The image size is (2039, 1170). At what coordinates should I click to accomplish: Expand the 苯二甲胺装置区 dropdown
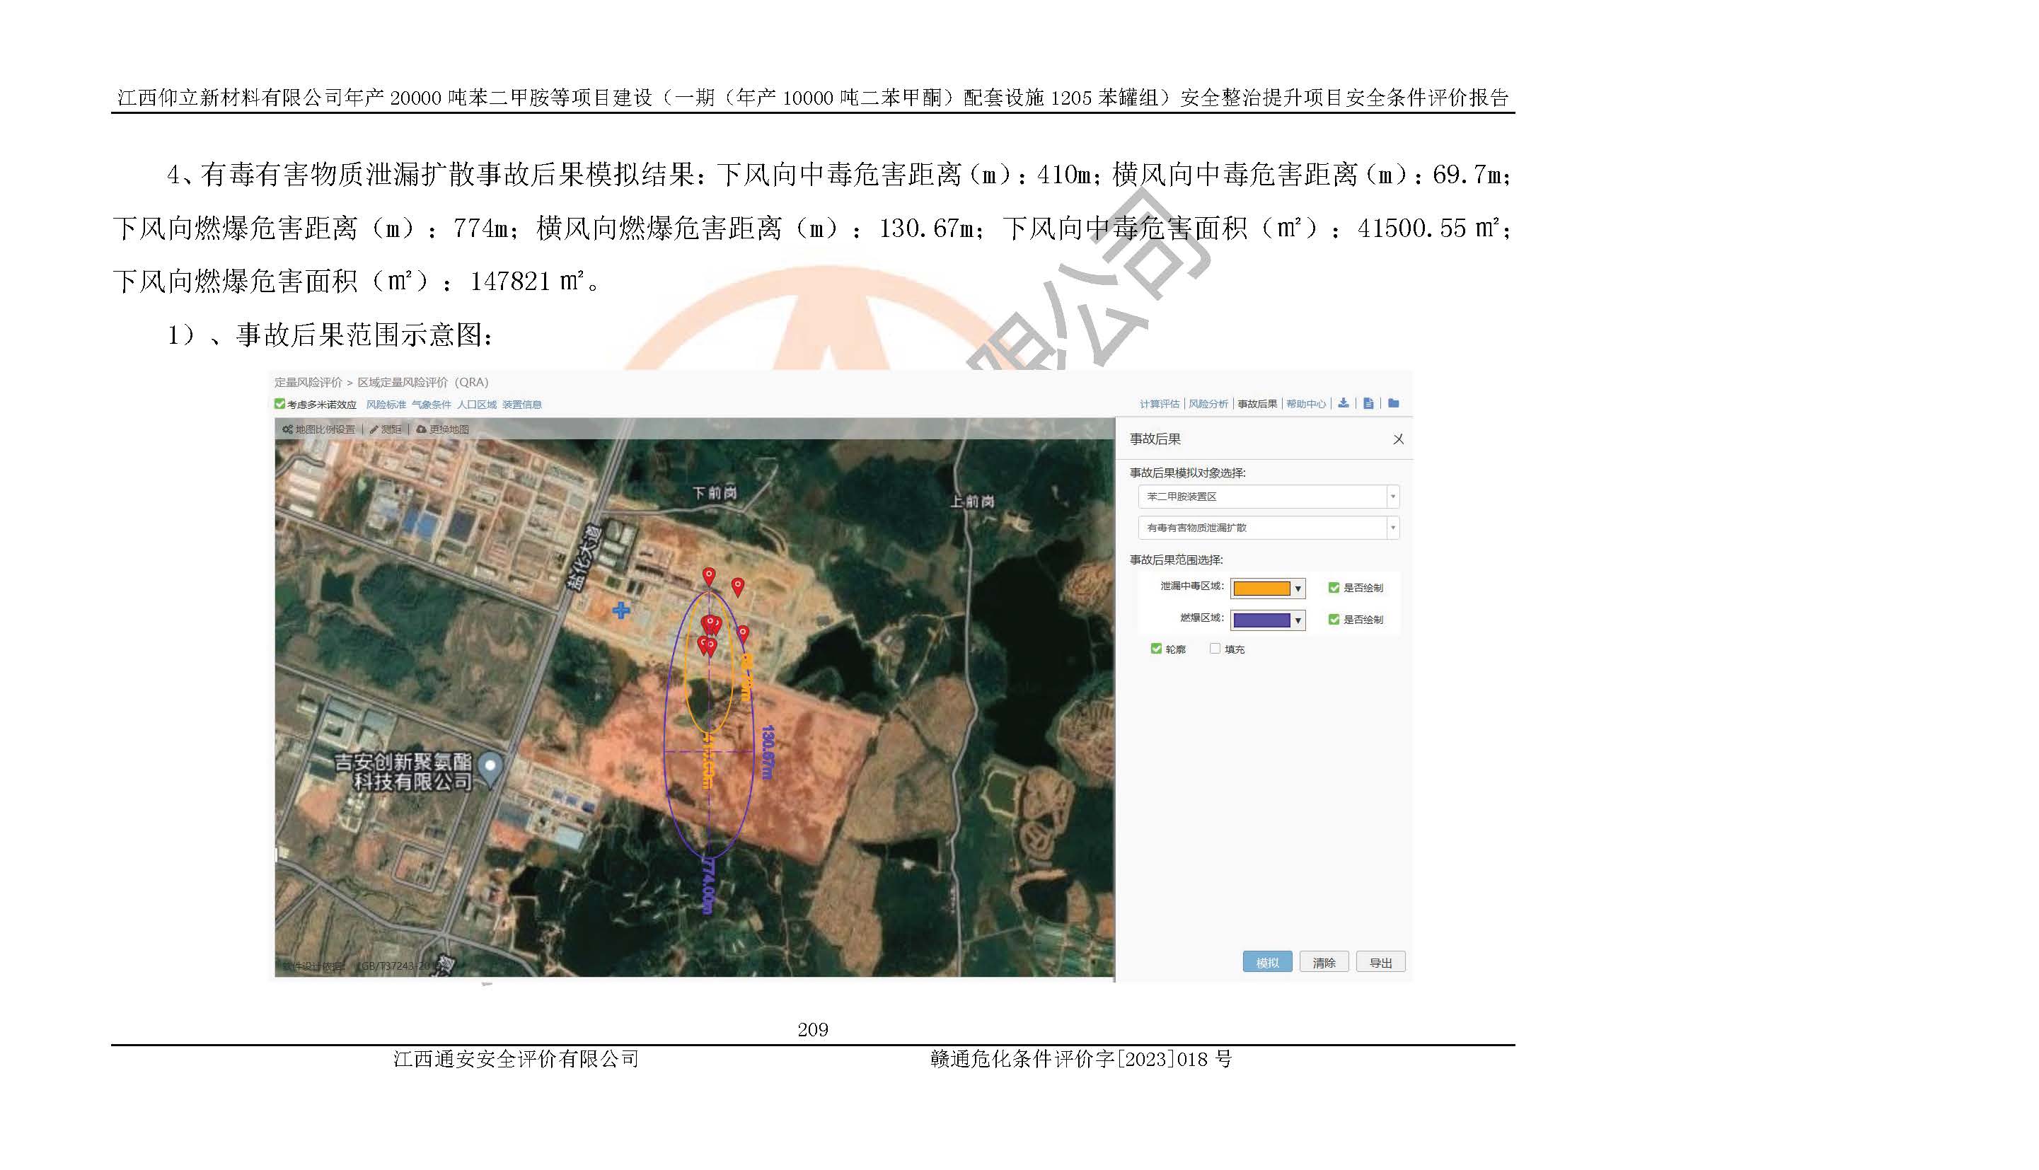[x=1393, y=497]
